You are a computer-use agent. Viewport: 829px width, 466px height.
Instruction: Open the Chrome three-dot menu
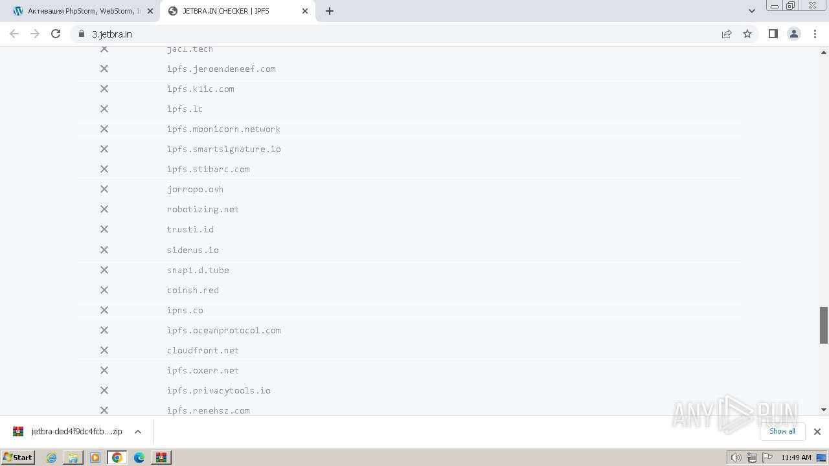tap(815, 34)
